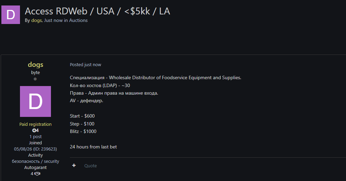Screen dimensions: 346x181
Task: Go to the Auctions forum section link
Action: 78,21
